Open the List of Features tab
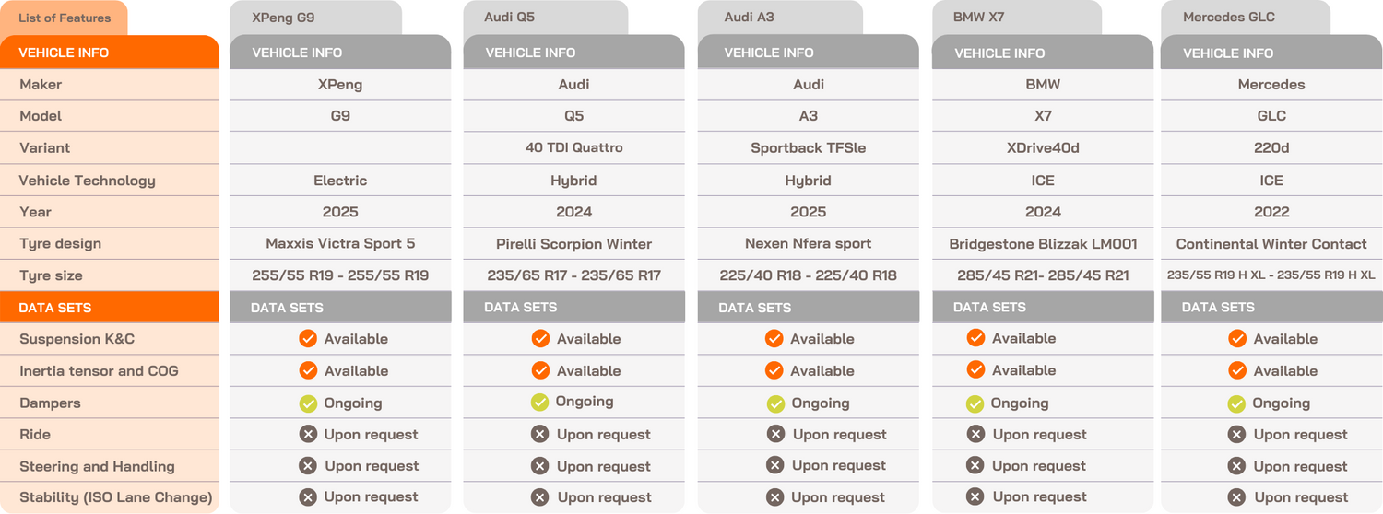 tap(65, 18)
